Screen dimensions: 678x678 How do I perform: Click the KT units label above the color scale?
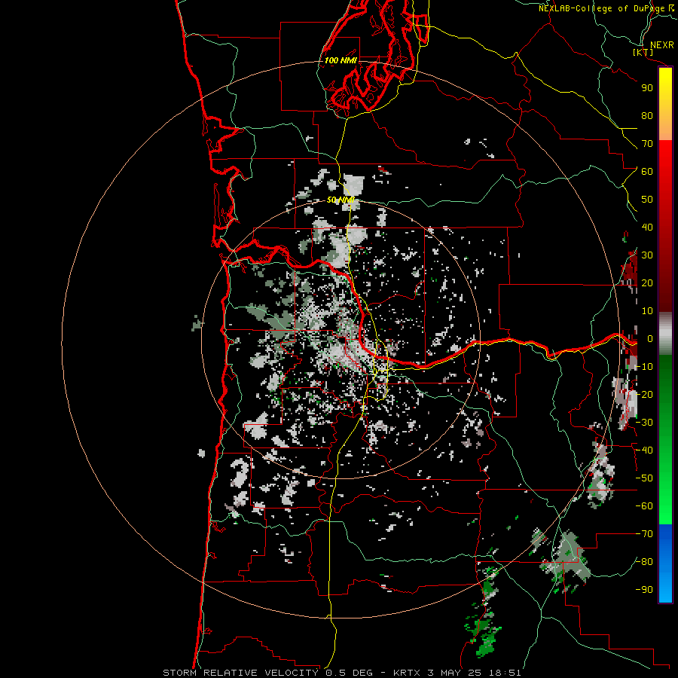click(x=643, y=52)
